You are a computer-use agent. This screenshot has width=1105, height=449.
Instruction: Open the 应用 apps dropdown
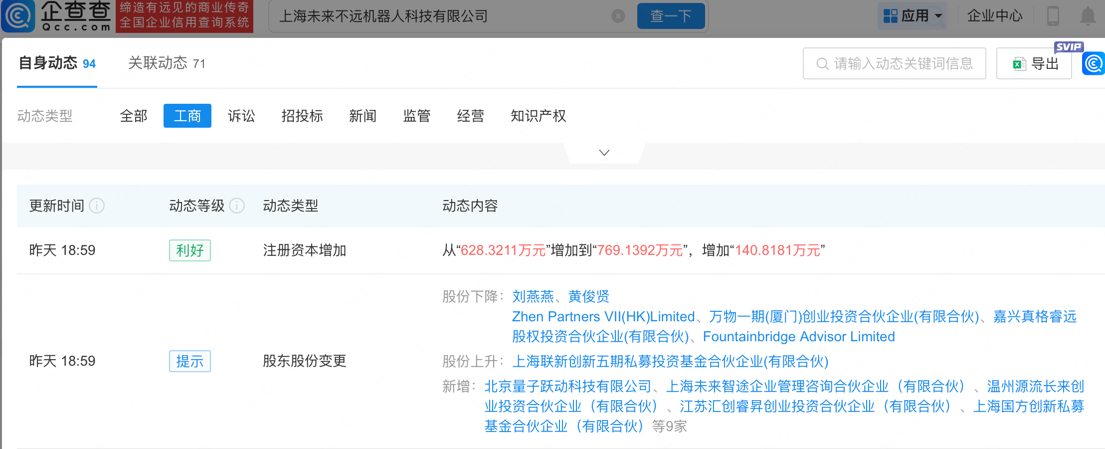(x=913, y=16)
